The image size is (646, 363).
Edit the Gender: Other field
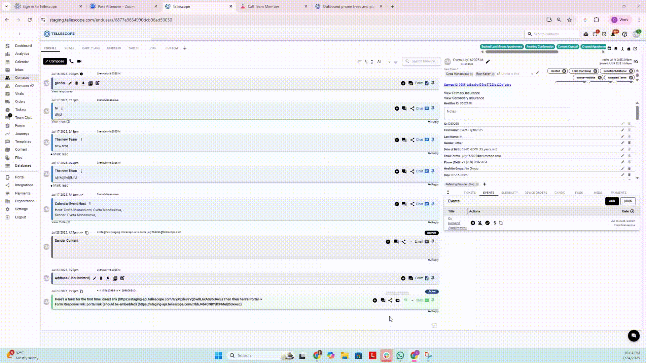[x=622, y=143]
